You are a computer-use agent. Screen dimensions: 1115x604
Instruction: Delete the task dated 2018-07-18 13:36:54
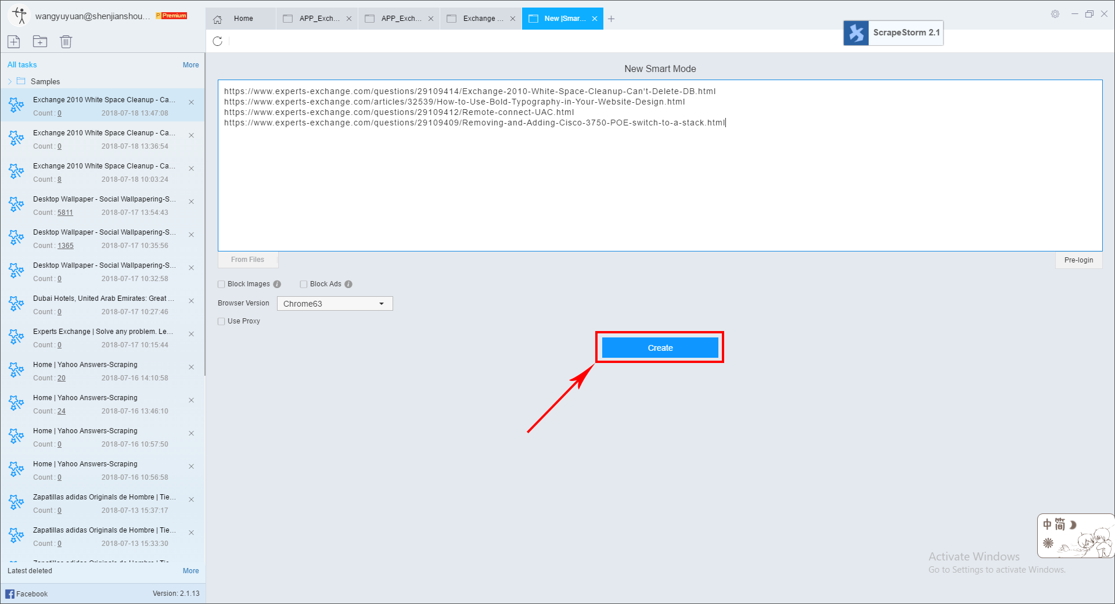click(x=192, y=135)
